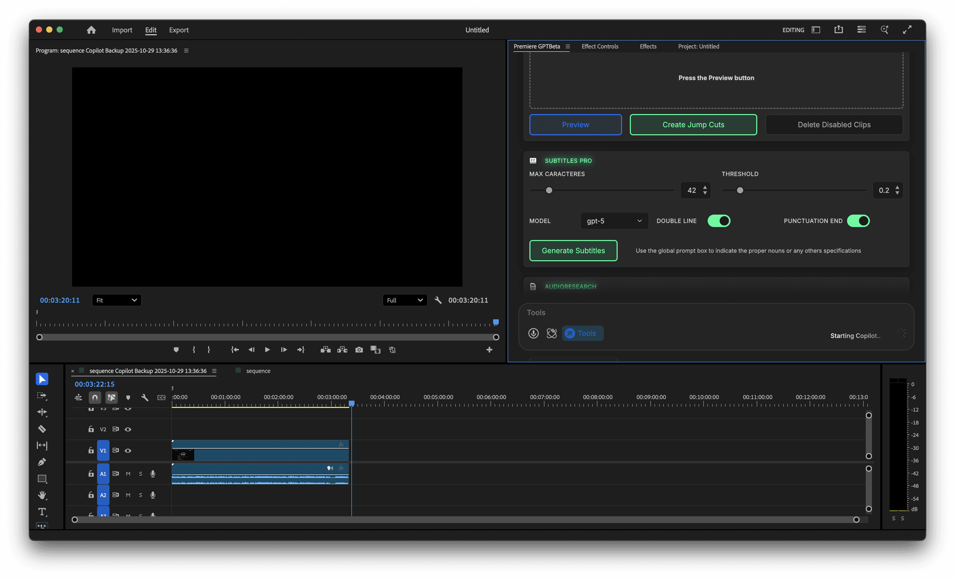Image resolution: width=955 pixels, height=579 pixels.
Task: Select the Selection tool arrow
Action: [42, 379]
